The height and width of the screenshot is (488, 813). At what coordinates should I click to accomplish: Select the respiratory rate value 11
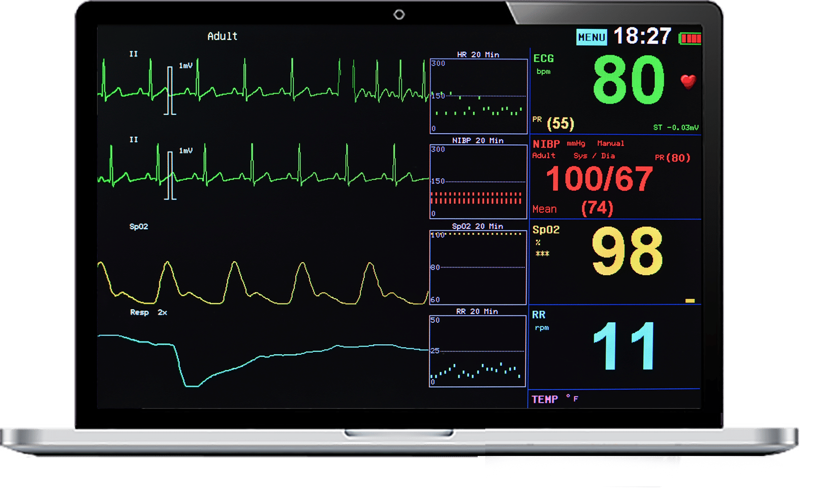click(x=624, y=346)
